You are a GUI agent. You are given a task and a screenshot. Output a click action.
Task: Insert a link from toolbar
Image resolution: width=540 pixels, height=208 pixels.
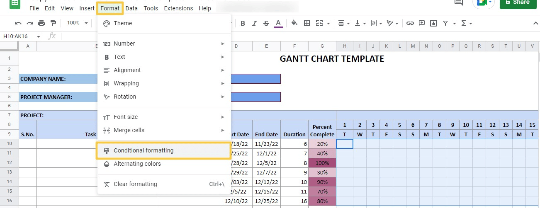click(410, 23)
